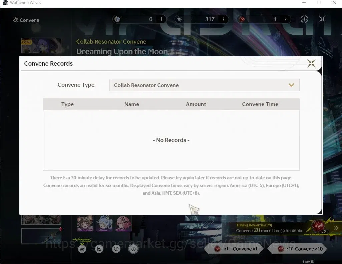Add more of the currency showing 317
342x264 pixels.
(x=224, y=19)
